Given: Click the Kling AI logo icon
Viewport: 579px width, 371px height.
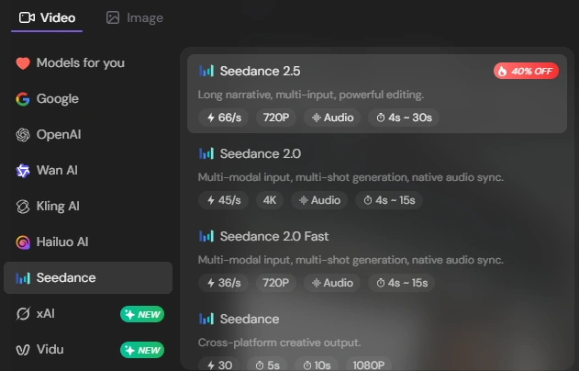Looking at the screenshot, I should 23,207.
